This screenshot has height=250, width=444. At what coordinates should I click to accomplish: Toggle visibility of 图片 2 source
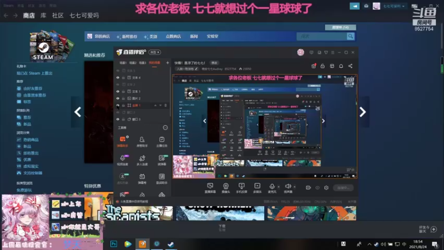(118, 98)
